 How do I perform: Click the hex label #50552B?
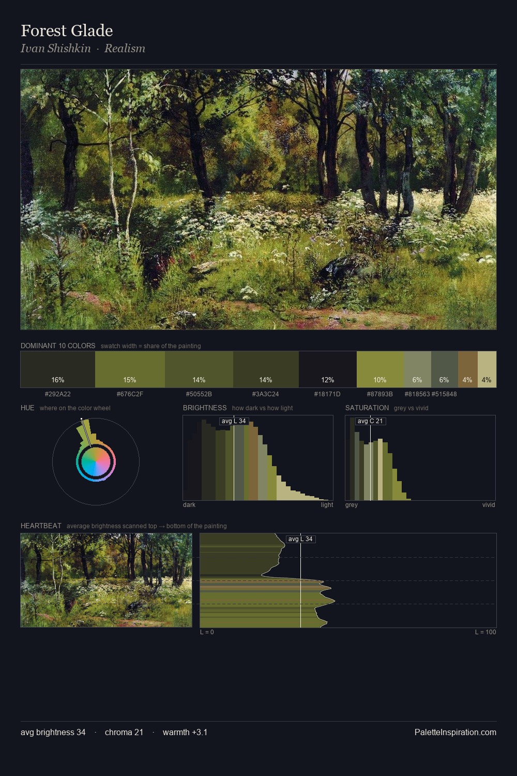point(199,394)
